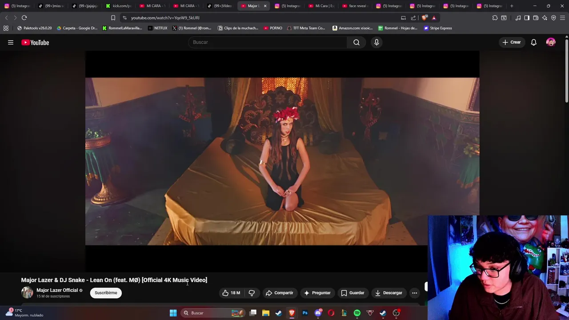Open Paletools v26.0.20 bookmark
569x320 pixels.
click(34, 28)
